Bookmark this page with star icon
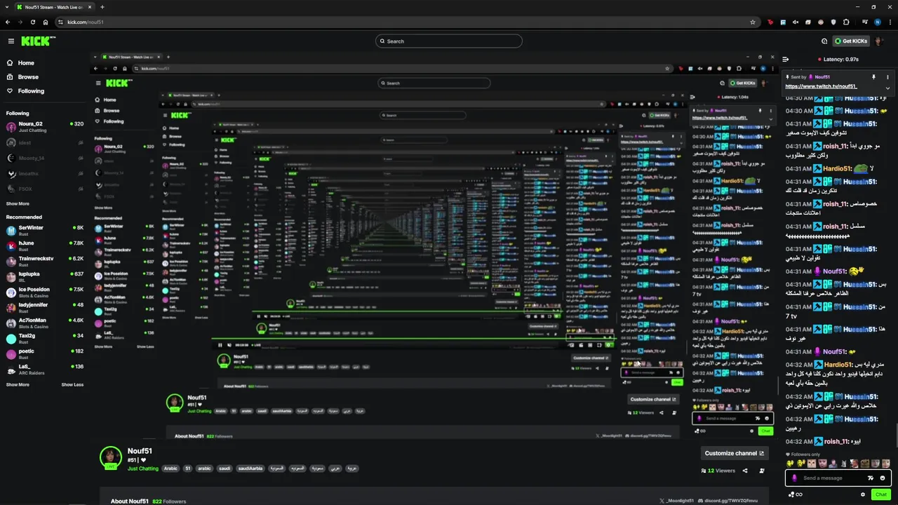898x505 pixels. coord(753,22)
